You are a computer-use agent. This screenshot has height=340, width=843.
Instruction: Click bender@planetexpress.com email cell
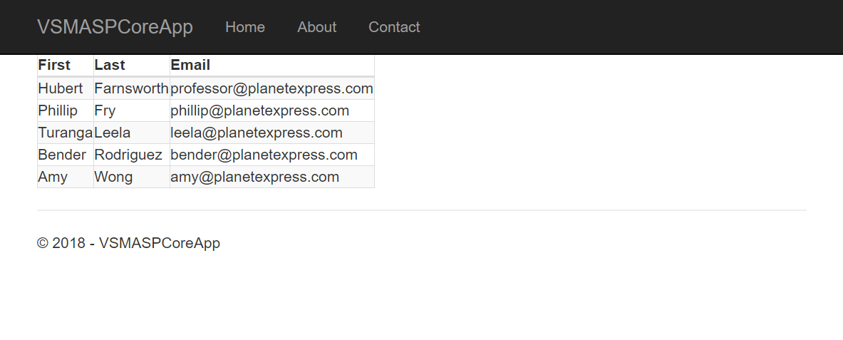pos(264,155)
